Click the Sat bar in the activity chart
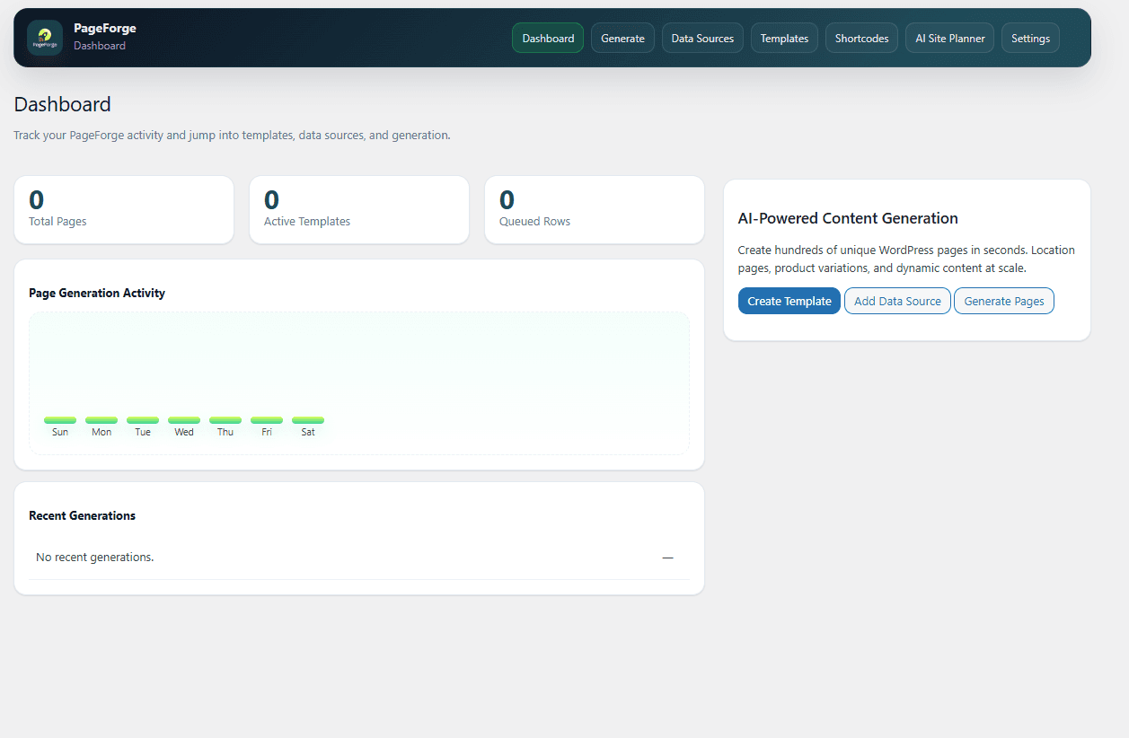 coord(307,418)
